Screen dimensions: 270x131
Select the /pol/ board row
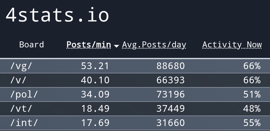[x=24, y=95]
